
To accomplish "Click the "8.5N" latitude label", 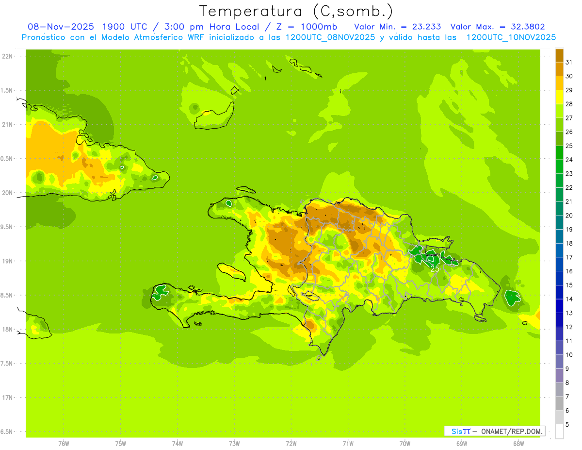I will pos(7,295).
